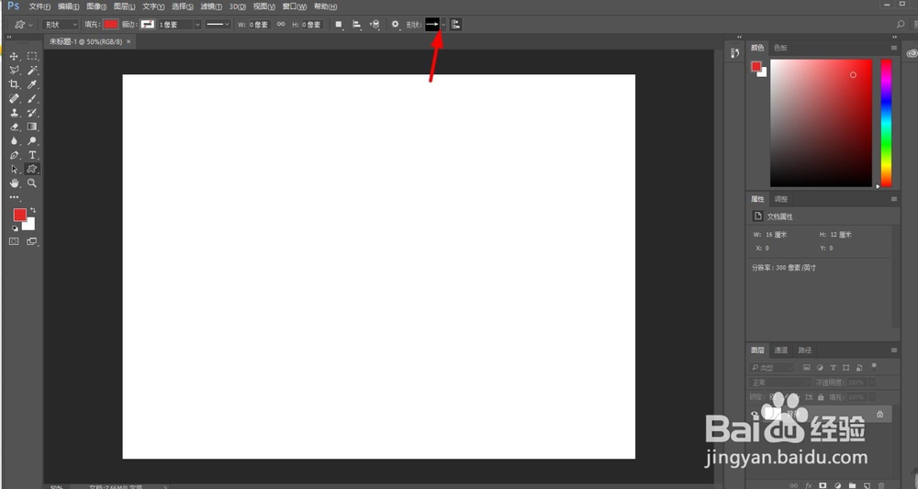Toggle Quick Mask mode
The image size is (918, 489).
(x=14, y=241)
